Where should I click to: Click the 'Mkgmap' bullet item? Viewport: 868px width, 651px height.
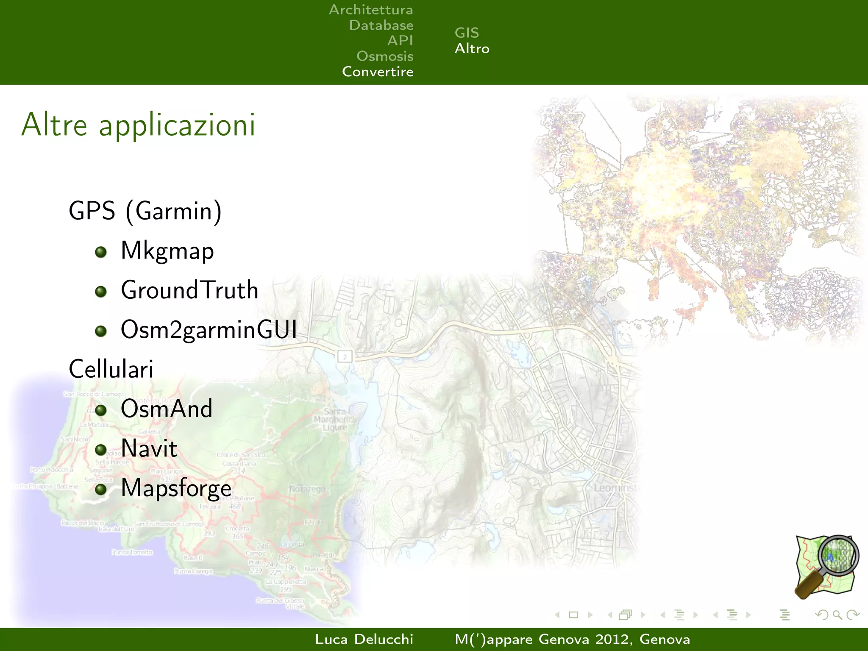pyautogui.click(x=167, y=250)
